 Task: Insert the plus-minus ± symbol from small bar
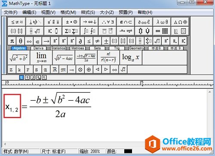pyautogui.click(x=106, y=41)
